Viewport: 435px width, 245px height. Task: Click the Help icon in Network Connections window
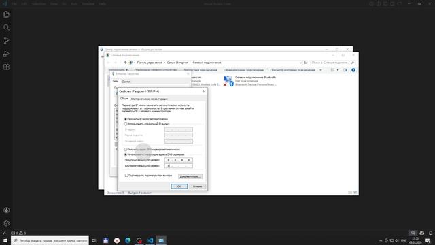353,70
